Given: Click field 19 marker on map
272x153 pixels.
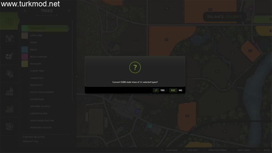Looking at the screenshot, I should click(x=187, y=116).
